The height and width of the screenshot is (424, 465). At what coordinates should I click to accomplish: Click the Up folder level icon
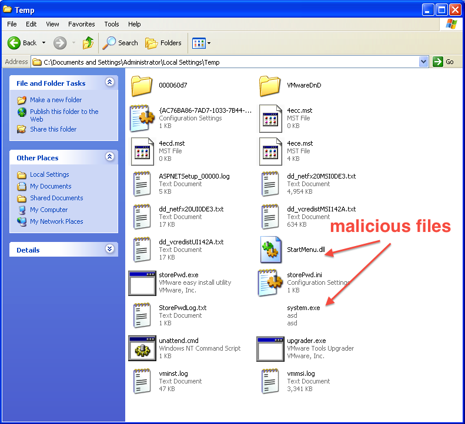pyautogui.click(x=88, y=43)
